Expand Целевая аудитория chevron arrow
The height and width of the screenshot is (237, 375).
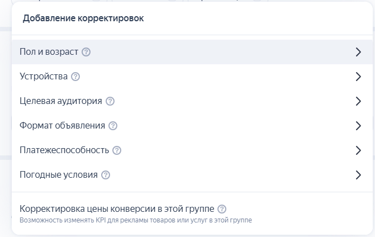(x=358, y=101)
